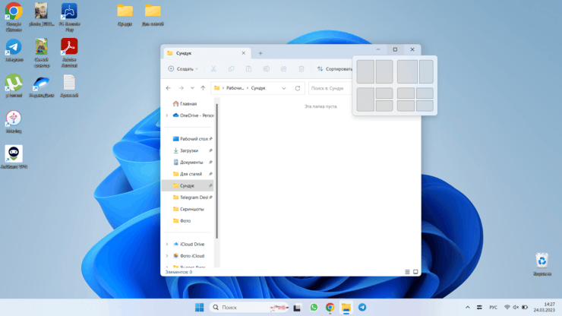Select the two equal halves snap layout, left zone
Screen dimensions: 562x316
(x=365, y=71)
